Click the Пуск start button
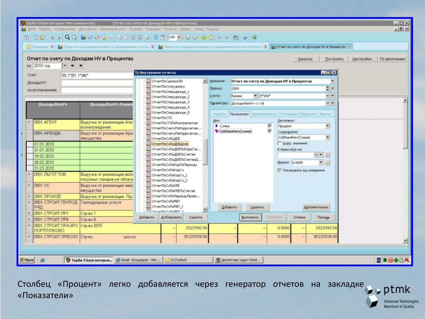Image resolution: width=425 pixels, height=319 pixels. click(27, 260)
